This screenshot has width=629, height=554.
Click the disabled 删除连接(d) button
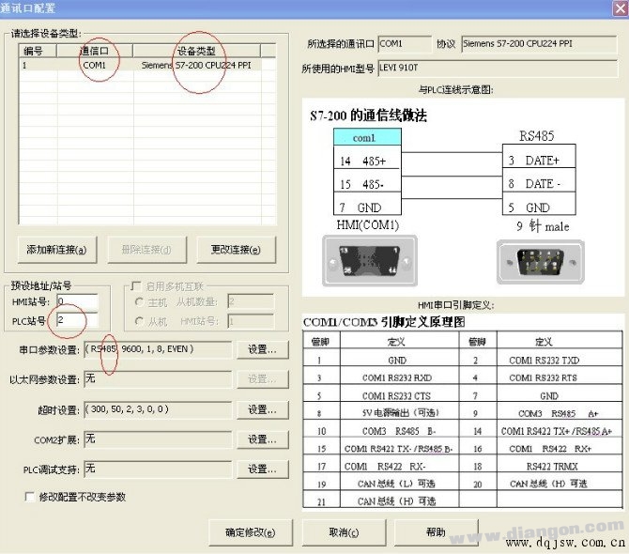point(146,250)
